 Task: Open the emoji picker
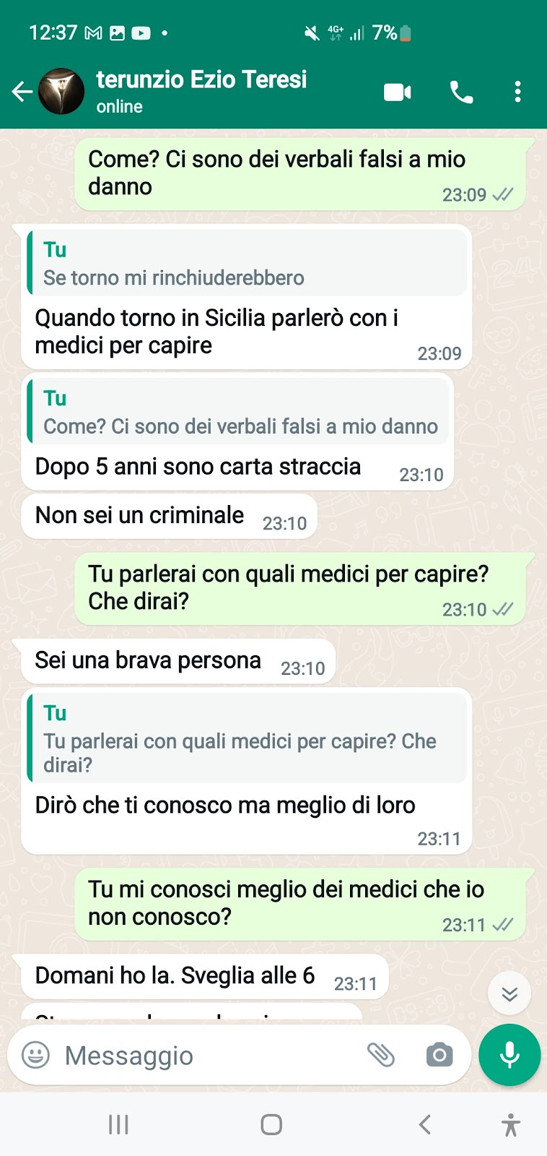pos(35,1055)
